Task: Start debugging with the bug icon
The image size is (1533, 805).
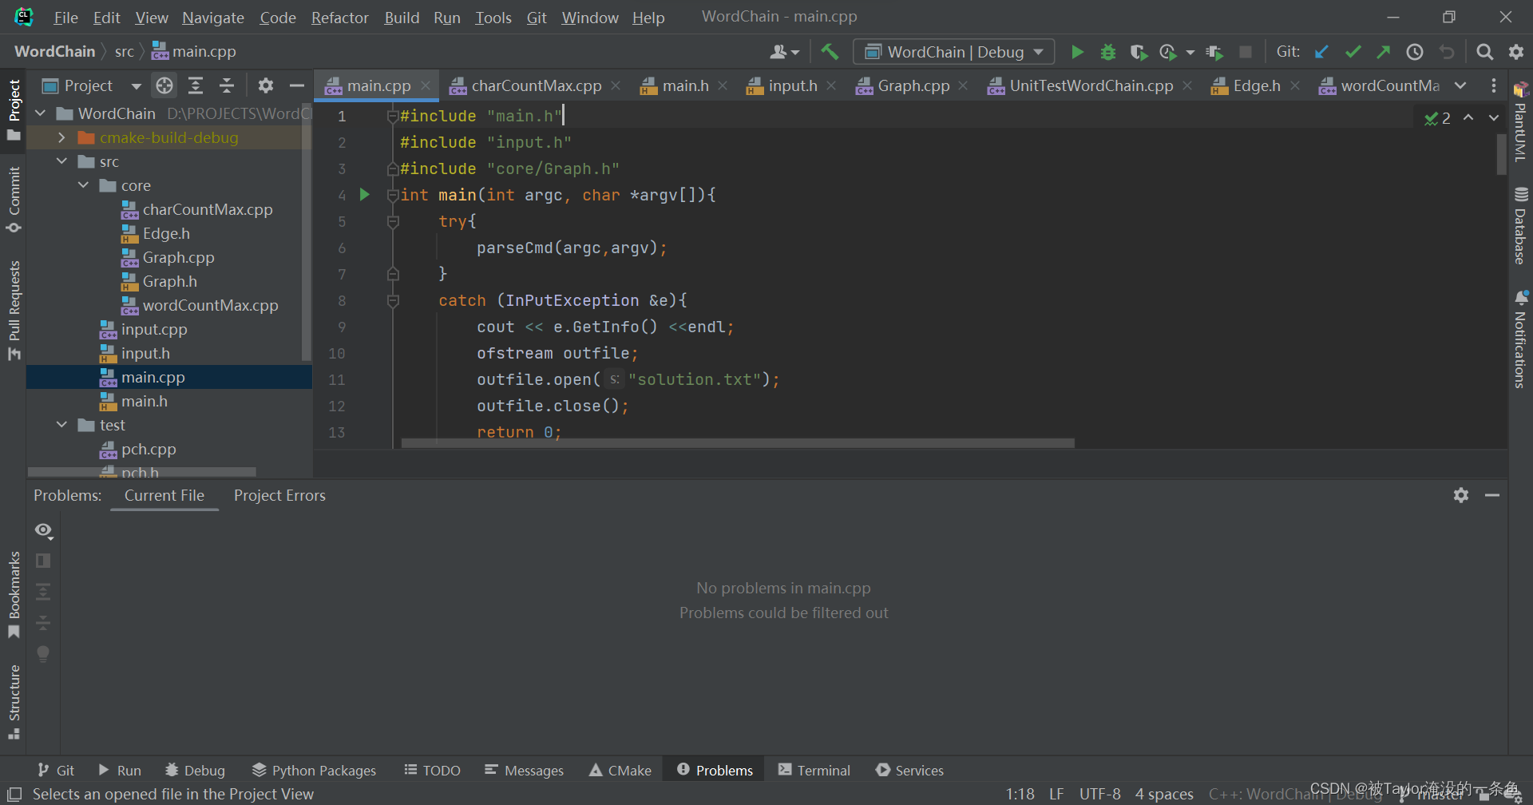Action: pos(1108,52)
